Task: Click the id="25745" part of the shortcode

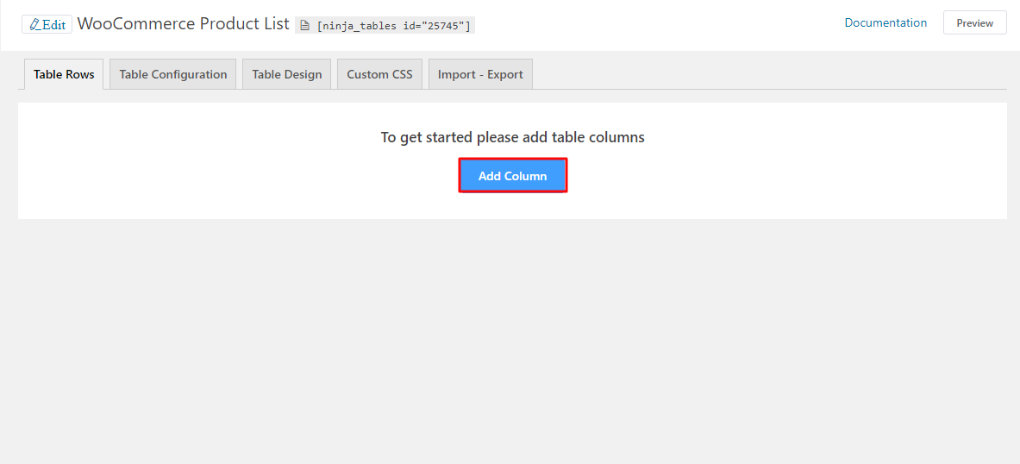Action: (436, 26)
